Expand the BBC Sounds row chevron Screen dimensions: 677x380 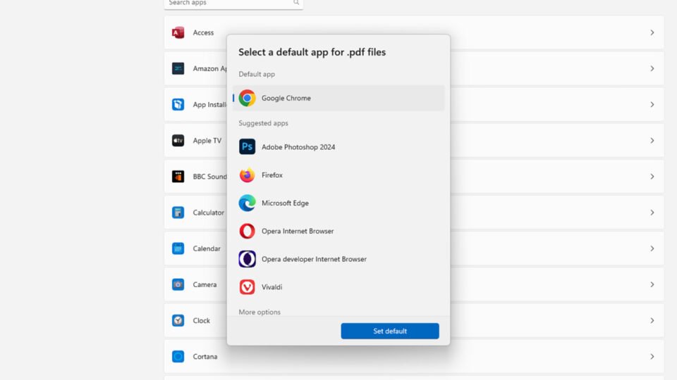pyautogui.click(x=652, y=177)
